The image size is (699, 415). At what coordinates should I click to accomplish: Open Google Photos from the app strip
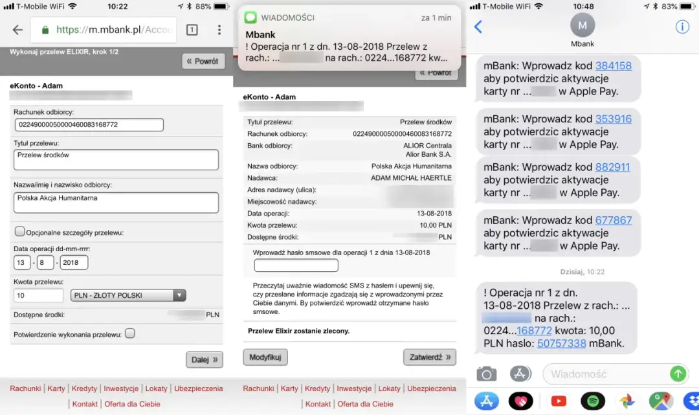[x=627, y=401]
